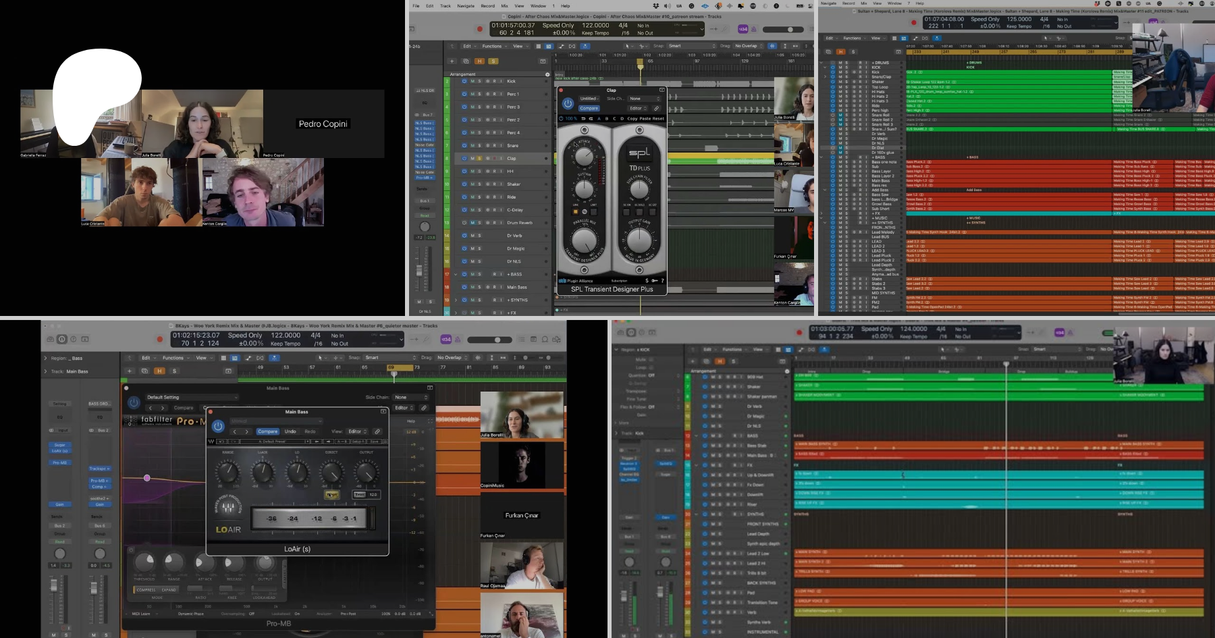Open the SPL plugin question mark help
This screenshot has height=638, width=1215.
tap(661, 280)
